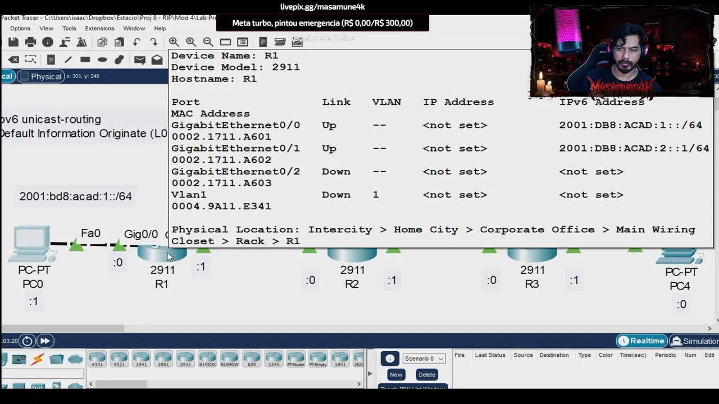Click the Copy toolbar icon
719x404 pixels.
tap(102, 42)
